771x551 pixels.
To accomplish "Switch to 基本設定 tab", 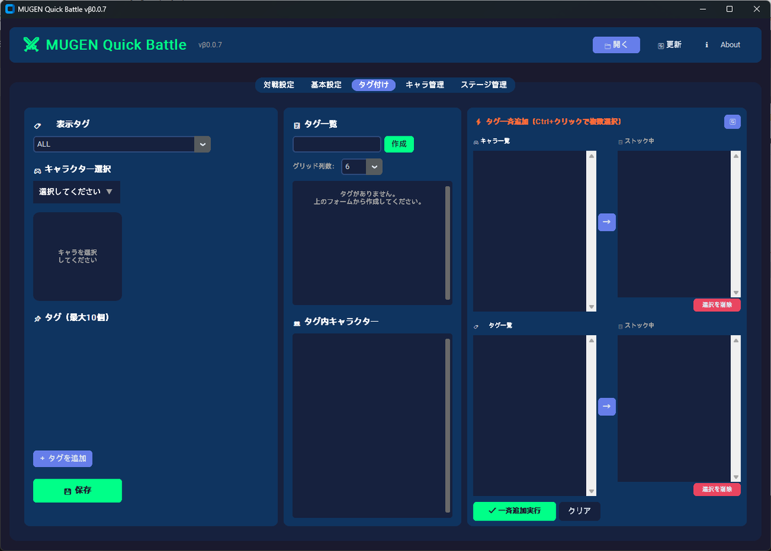I will coord(326,85).
